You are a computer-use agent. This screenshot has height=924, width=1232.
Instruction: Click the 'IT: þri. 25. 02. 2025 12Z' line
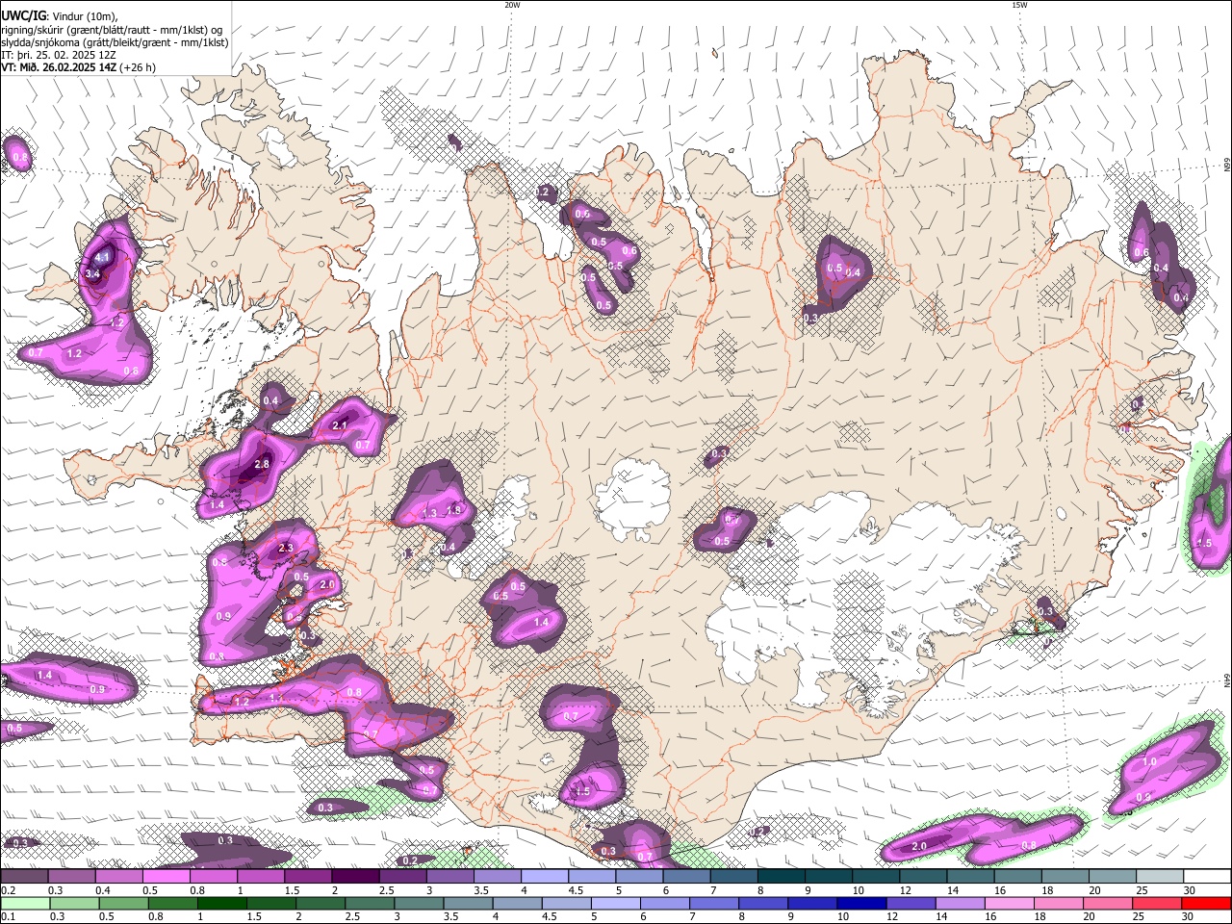[x=59, y=55]
